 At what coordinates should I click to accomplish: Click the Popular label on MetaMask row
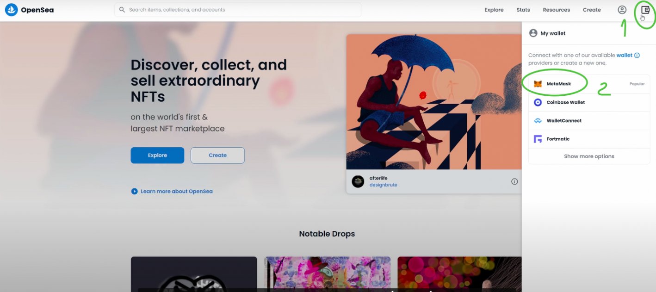[x=637, y=84]
